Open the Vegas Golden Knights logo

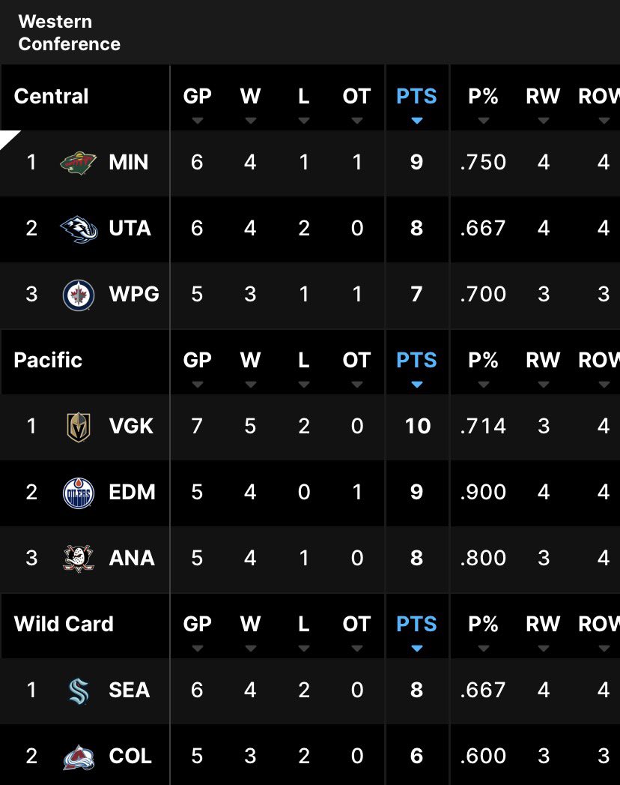[79, 427]
